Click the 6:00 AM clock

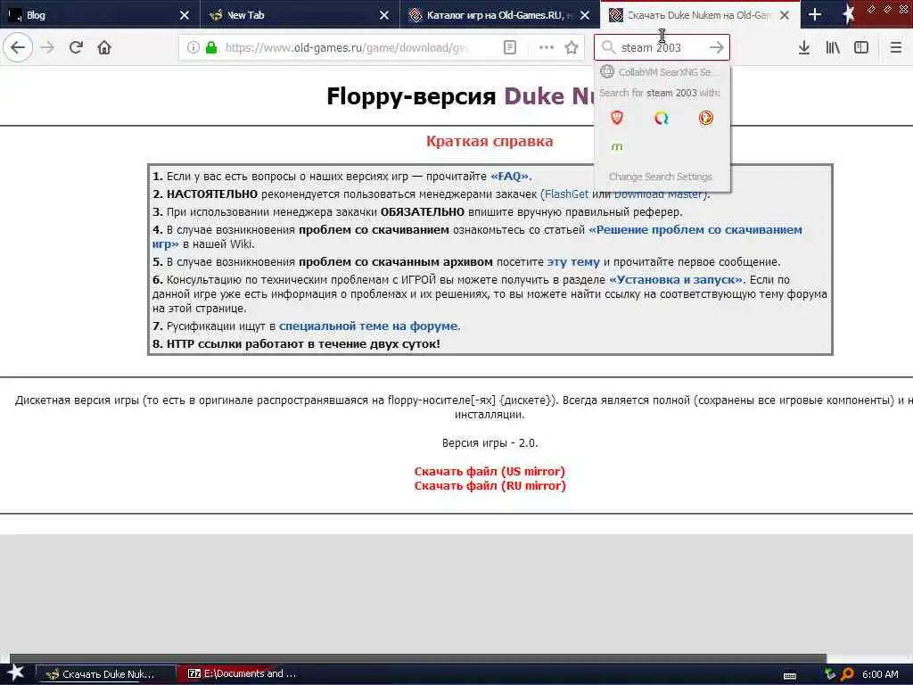click(x=880, y=674)
